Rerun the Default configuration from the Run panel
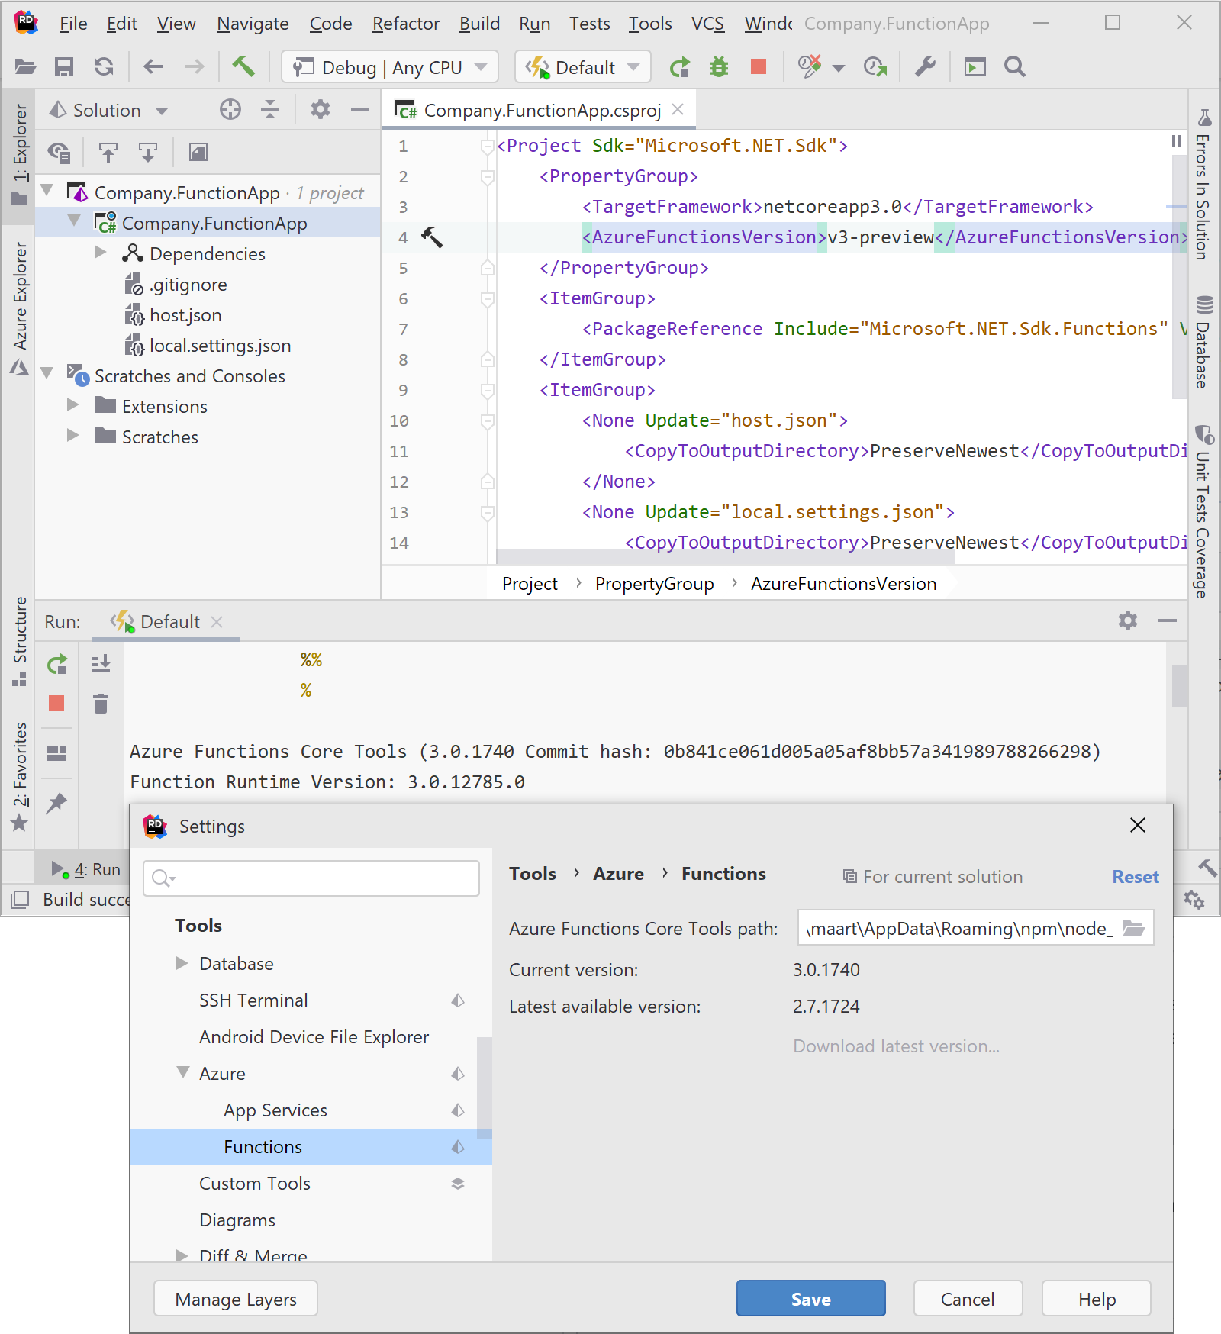Image resolution: width=1221 pixels, height=1334 pixels. (x=56, y=663)
